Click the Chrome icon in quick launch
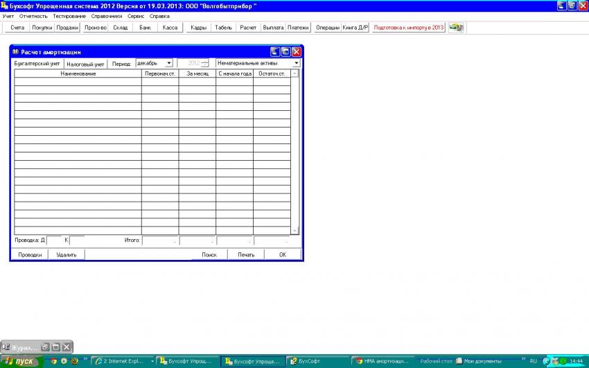Viewport: 589px width, 368px height. (54, 361)
